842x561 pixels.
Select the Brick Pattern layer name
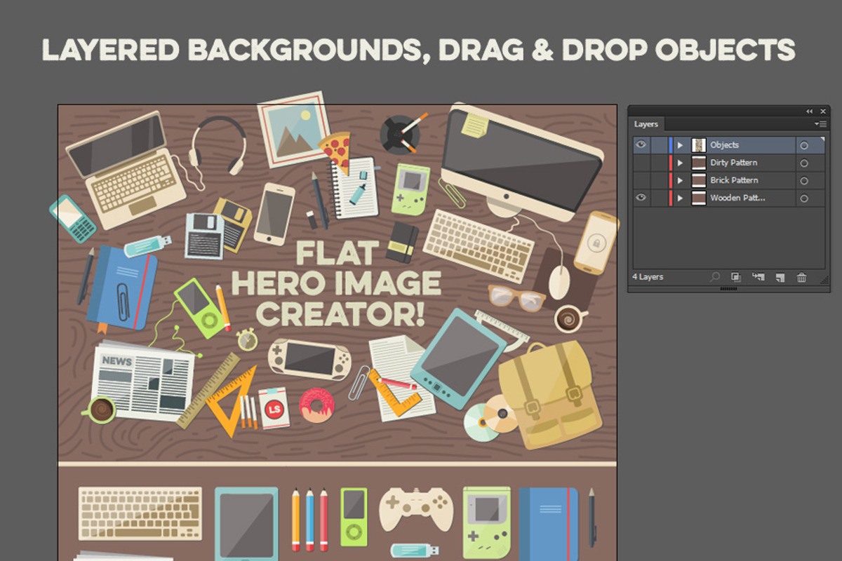[734, 180]
